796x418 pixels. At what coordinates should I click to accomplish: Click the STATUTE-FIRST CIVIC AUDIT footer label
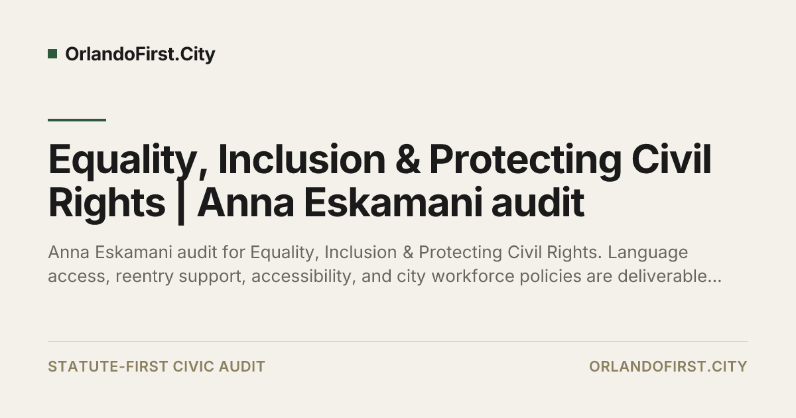pyautogui.click(x=157, y=366)
